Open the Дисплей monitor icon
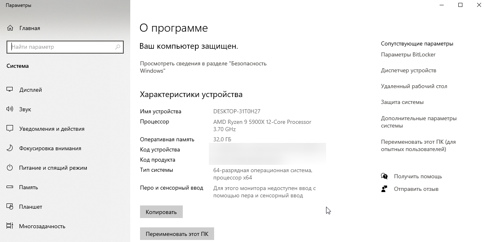The image size is (484, 242). (10, 90)
